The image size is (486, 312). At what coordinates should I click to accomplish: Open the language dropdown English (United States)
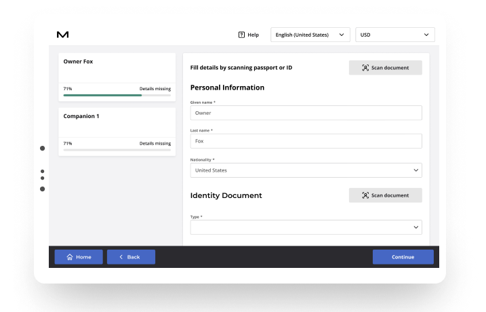(x=310, y=35)
